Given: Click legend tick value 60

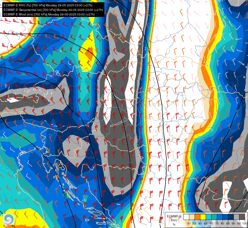Looking at the screenshot, I should tap(200, 223).
